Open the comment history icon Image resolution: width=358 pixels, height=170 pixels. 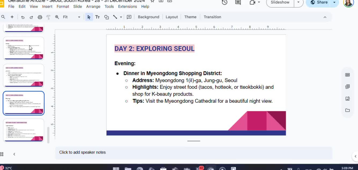click(238, 2)
